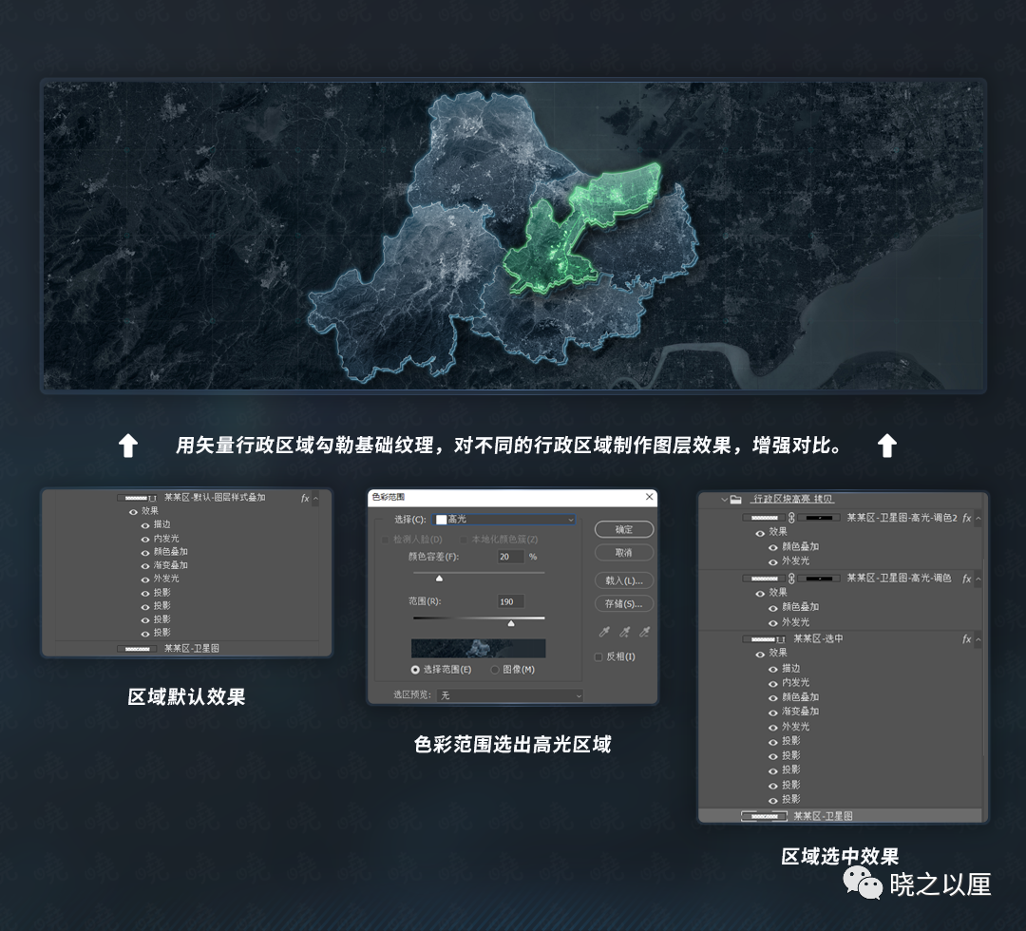The height and width of the screenshot is (931, 1026).
Task: Enable the 反相(I) checkbox
Action: click(598, 656)
